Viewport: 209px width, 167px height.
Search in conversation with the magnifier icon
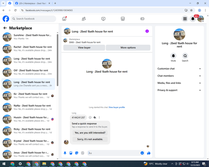185,56
